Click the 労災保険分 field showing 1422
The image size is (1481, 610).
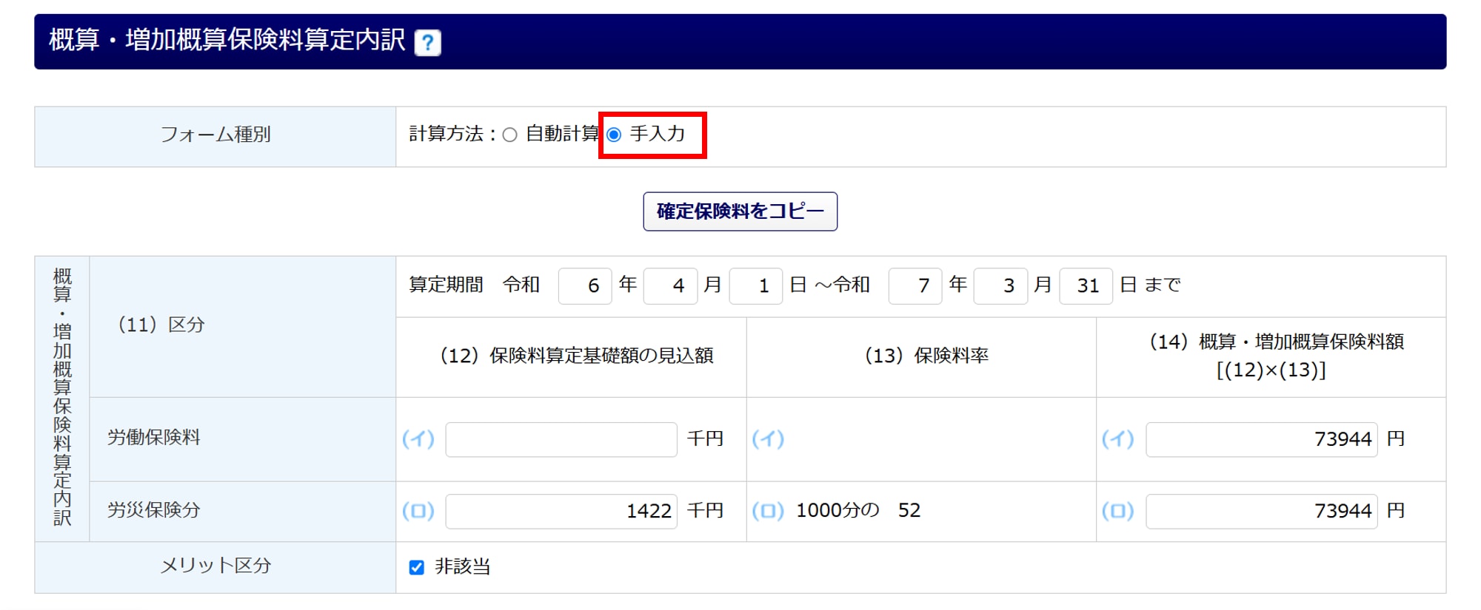coord(561,511)
